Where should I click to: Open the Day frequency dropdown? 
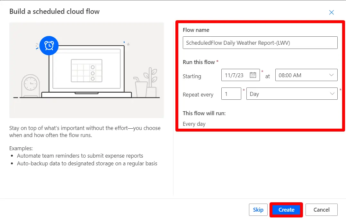point(292,94)
